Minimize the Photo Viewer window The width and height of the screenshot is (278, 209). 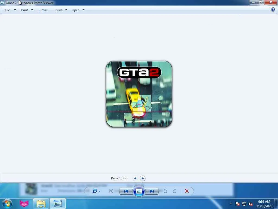(253, 2)
